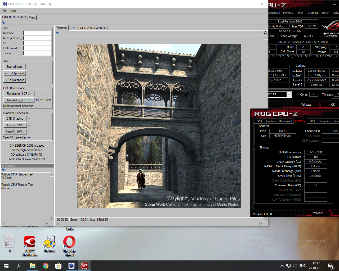The height and width of the screenshot is (271, 339).
Task: Open the Bench tab in the rear CPU-Z window
Action: pos(325,13)
